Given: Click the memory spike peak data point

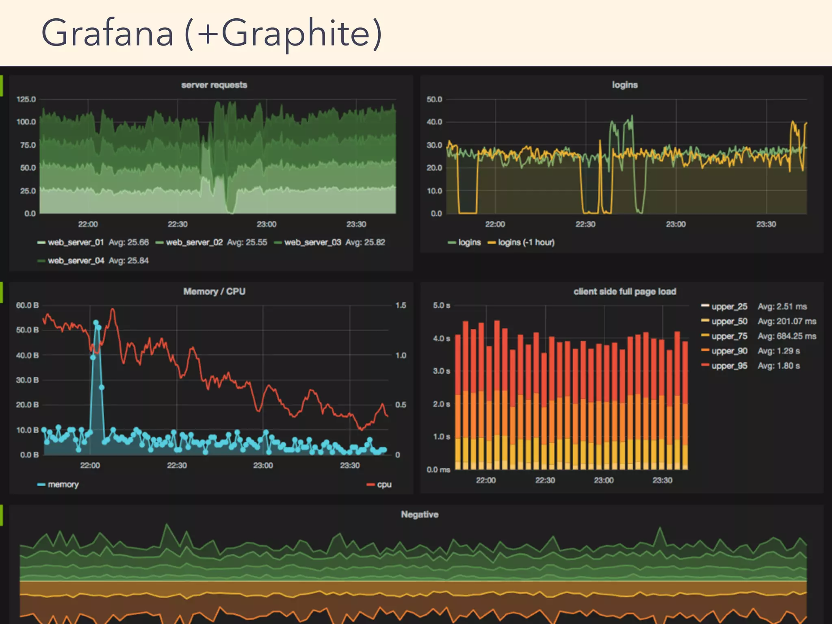Looking at the screenshot, I should 96,323.
